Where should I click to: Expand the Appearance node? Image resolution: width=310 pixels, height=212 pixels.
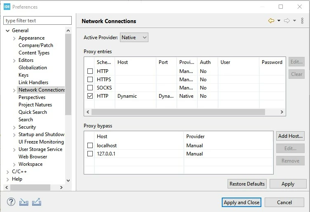(x=14, y=38)
